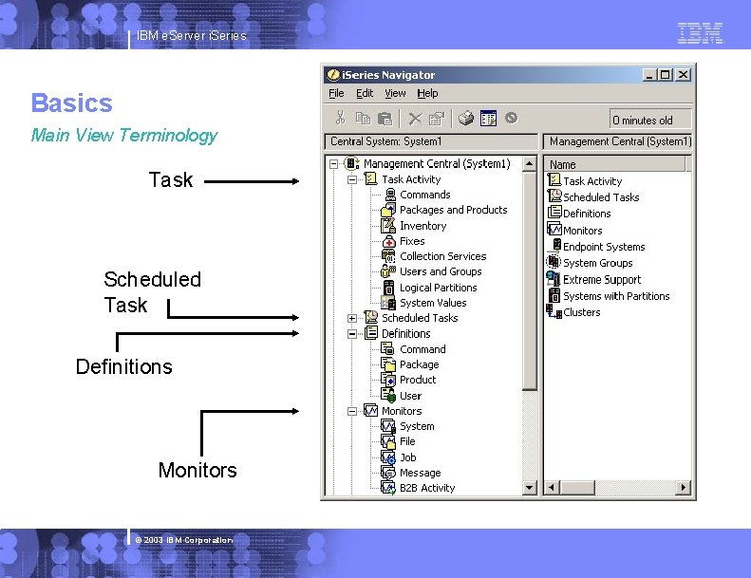Screen dimensions: 751x578
Task: Click the Refresh view table toolbar icon
Action: (489, 118)
